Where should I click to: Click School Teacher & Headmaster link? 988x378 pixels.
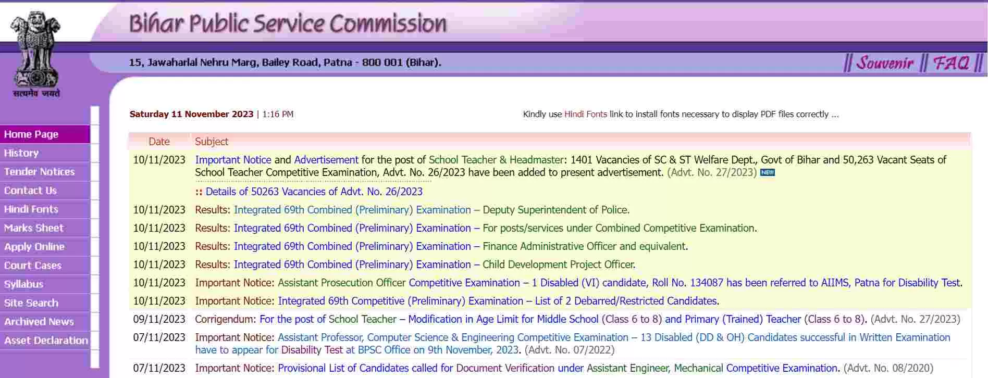point(496,160)
